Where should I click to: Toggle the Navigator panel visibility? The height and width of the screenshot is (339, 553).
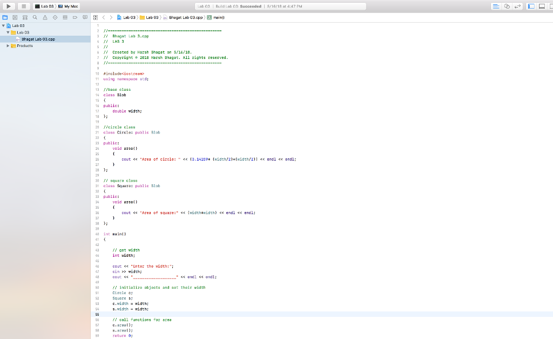(531, 5)
